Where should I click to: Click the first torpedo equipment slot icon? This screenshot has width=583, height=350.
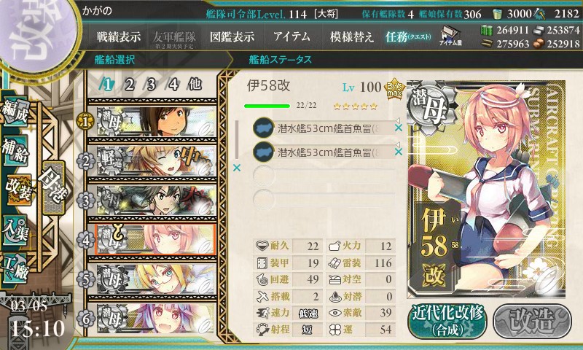[x=264, y=128]
